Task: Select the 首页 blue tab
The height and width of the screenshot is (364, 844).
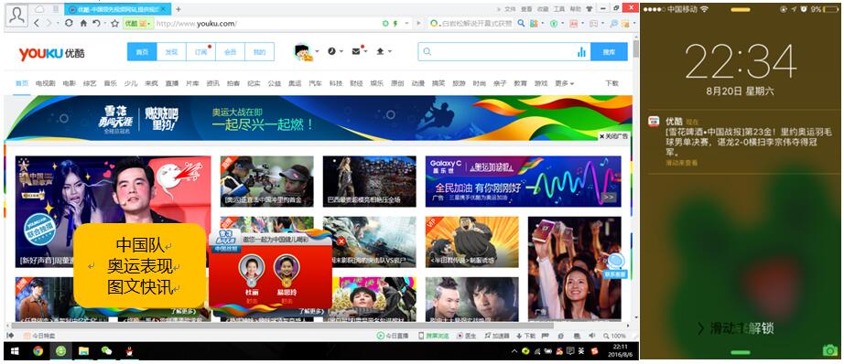Action: click(142, 52)
